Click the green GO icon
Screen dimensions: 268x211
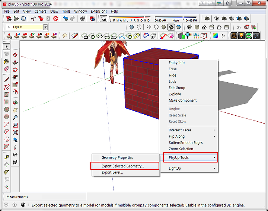click(x=249, y=36)
